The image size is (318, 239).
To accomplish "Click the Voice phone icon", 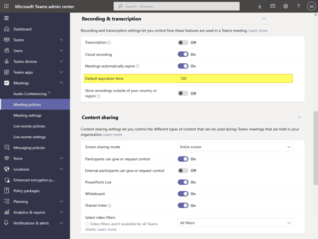I will [7, 158].
